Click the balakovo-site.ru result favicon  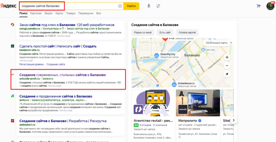13,46
